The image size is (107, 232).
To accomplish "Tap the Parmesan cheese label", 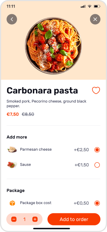I will [x=36, y=150].
